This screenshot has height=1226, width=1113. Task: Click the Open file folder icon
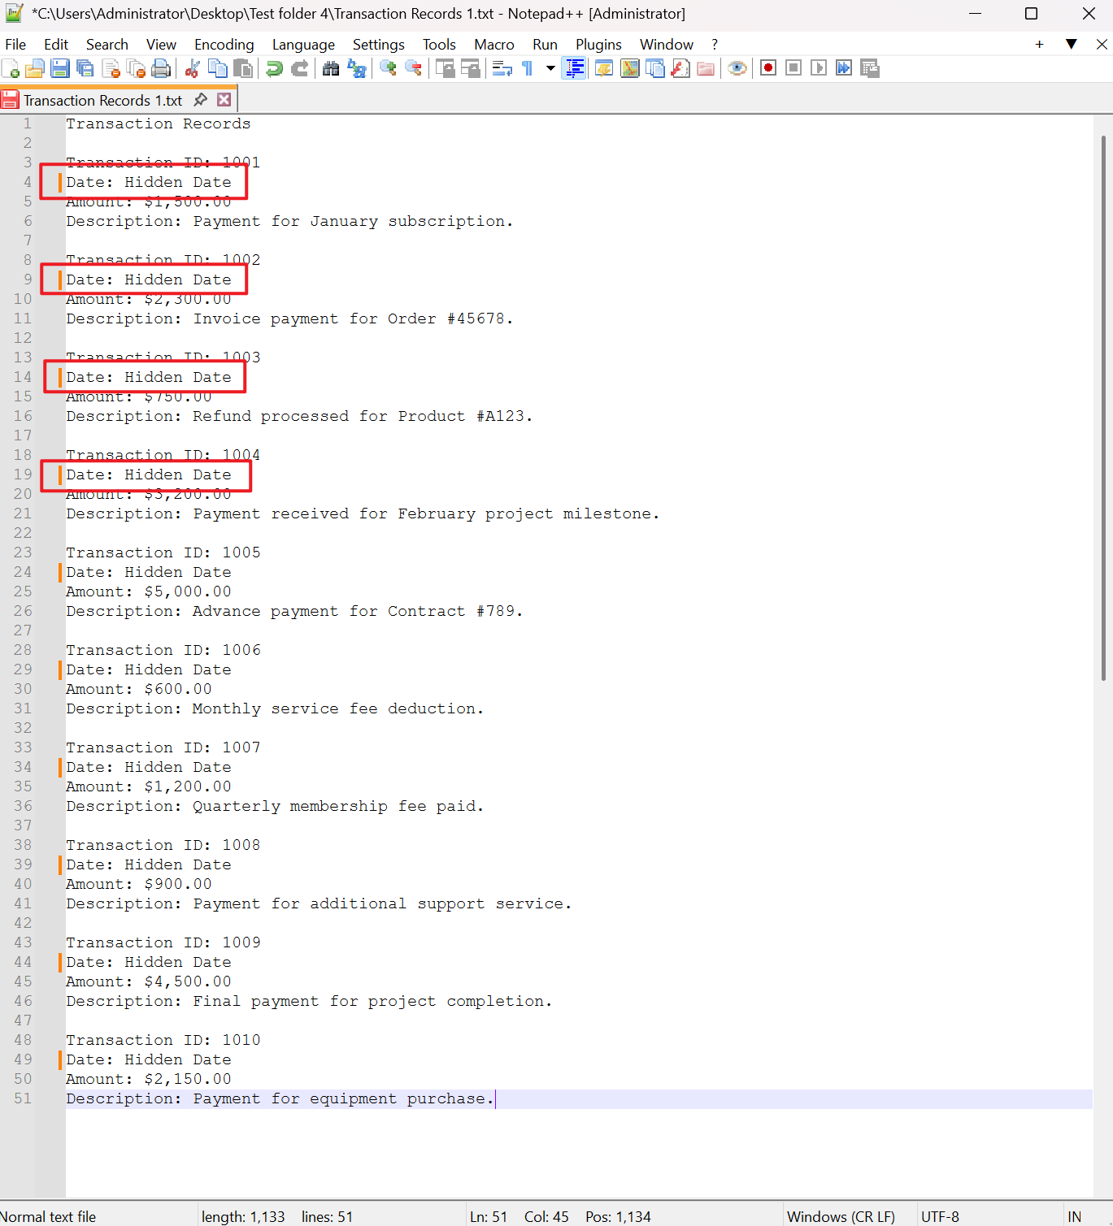(35, 69)
